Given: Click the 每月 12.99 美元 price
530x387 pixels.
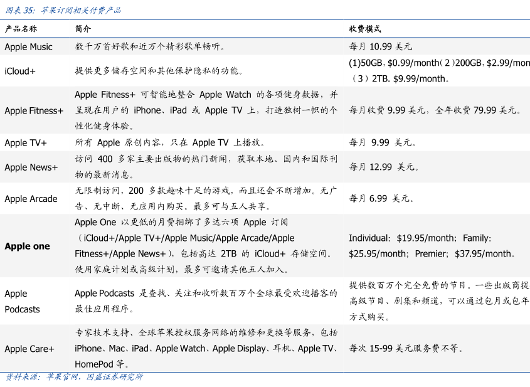Looking at the screenshot, I should coord(384,167).
